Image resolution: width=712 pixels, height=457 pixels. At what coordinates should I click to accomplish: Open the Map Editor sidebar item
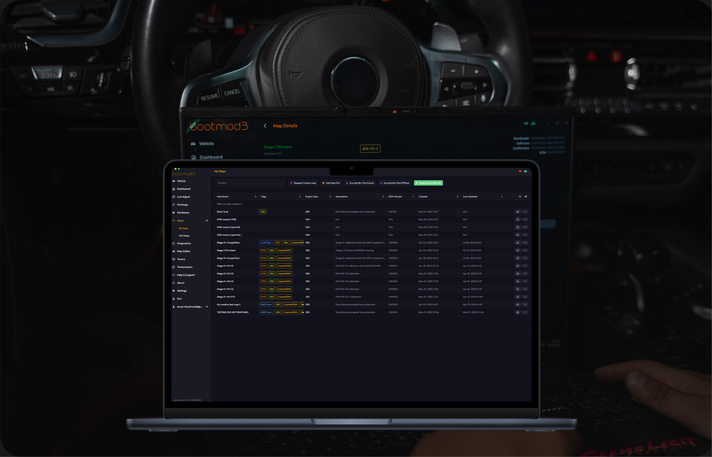[x=183, y=251]
